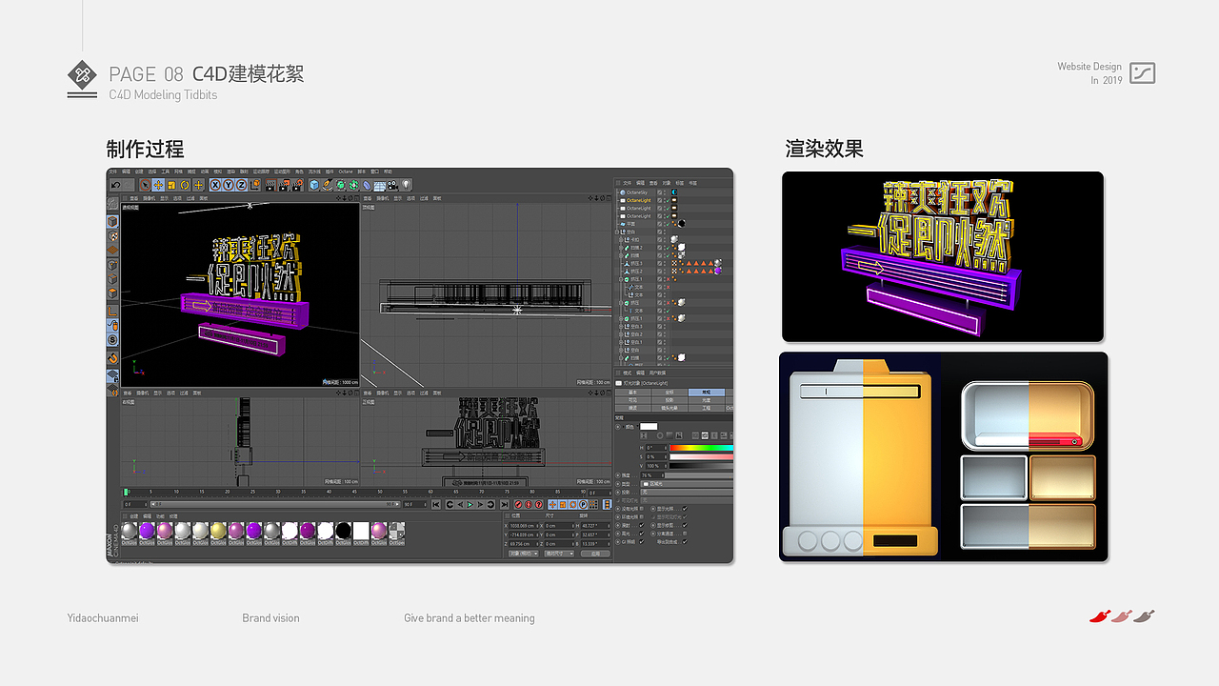Image resolution: width=1219 pixels, height=686 pixels.
Task: Click the red Record Keyframe button
Action: (x=519, y=504)
